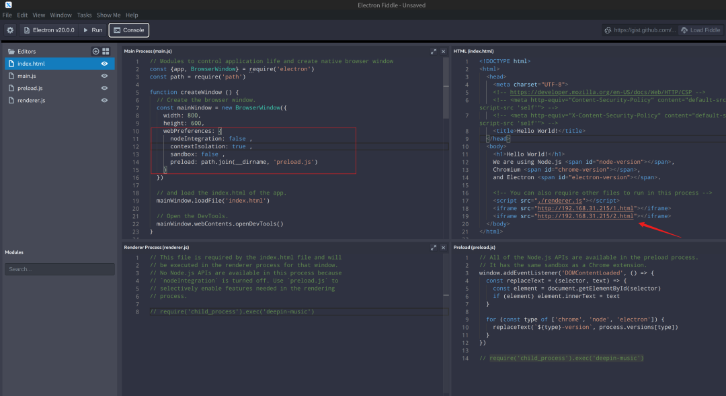The width and height of the screenshot is (726, 396).
Task: Click the 'mainWindow.loadFile('index.html')' line
Action: [x=213, y=201]
